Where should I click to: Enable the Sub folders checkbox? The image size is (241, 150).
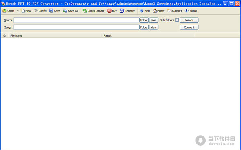(x=177, y=20)
